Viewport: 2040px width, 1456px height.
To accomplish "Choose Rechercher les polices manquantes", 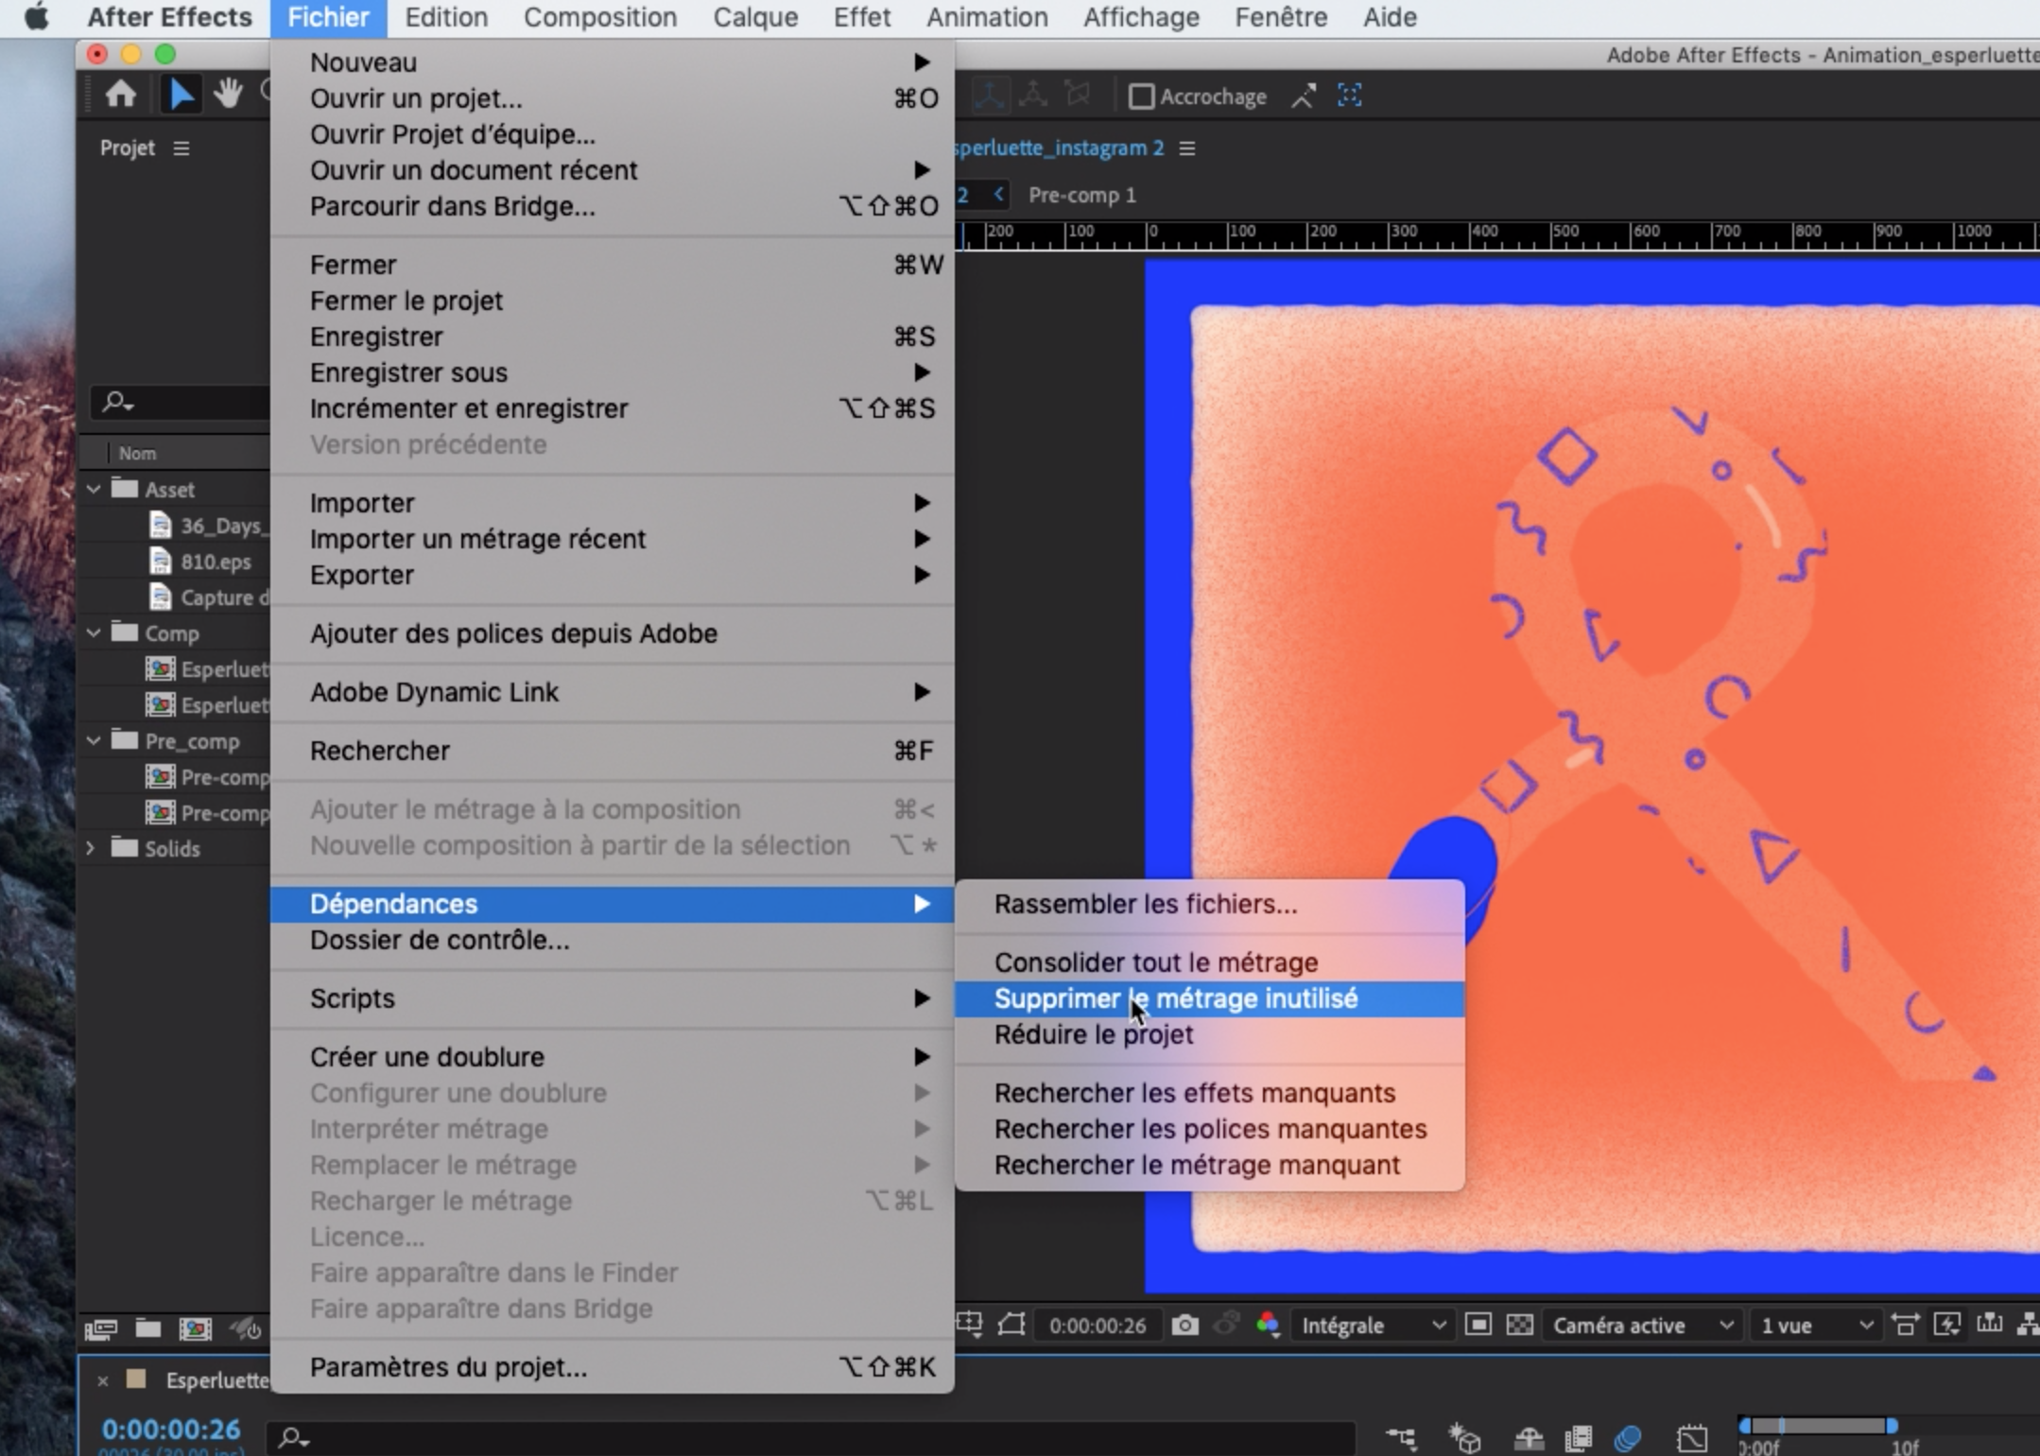I will pos(1209,1129).
